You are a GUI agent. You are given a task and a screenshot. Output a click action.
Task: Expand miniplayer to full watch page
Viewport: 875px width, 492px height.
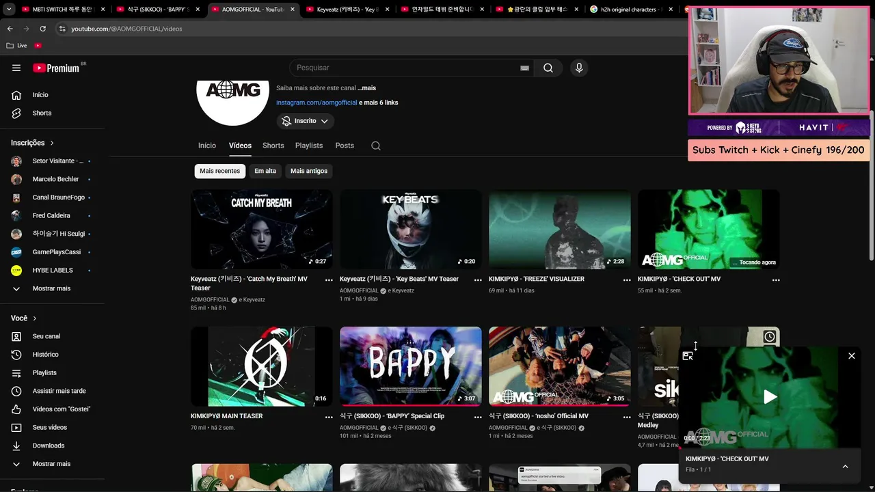[688, 355]
